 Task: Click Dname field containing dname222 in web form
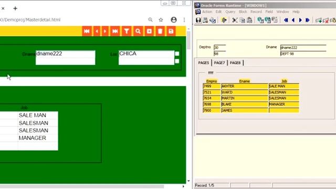(66, 54)
